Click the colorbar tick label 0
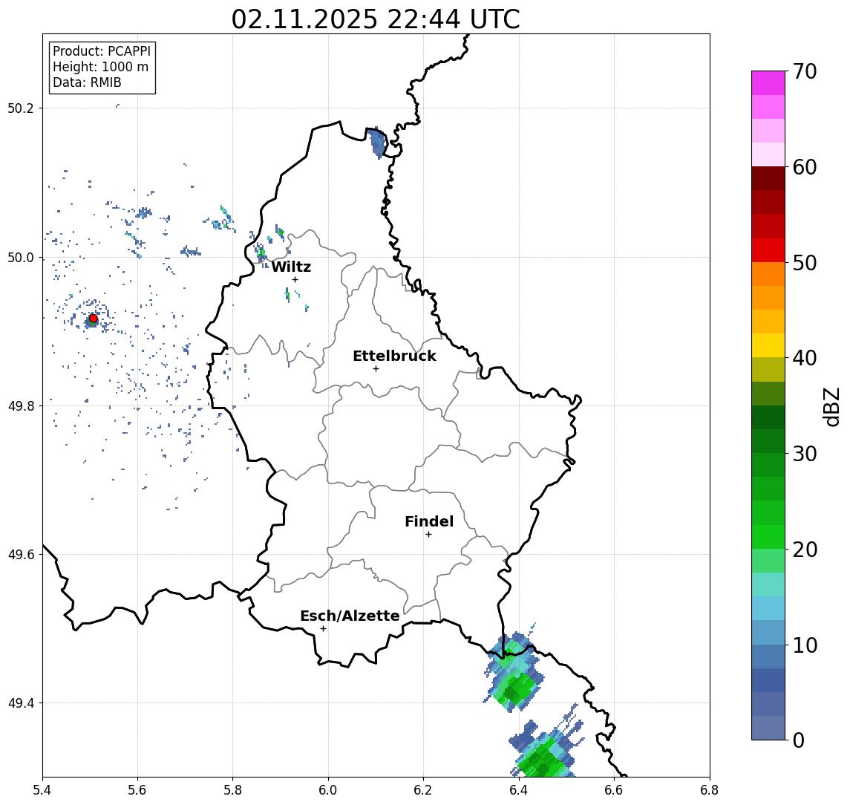 [x=799, y=740]
